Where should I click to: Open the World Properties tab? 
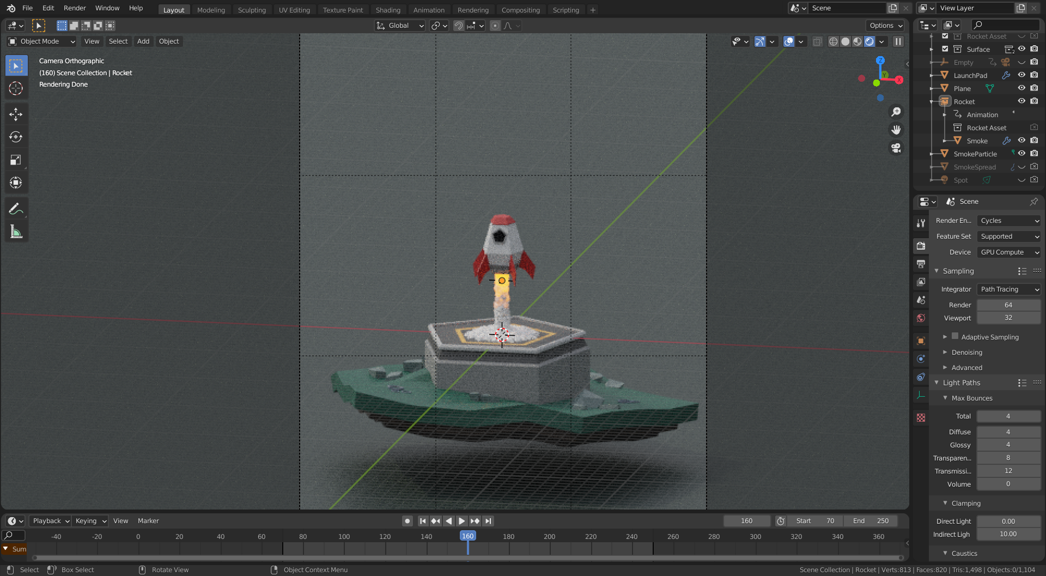[921, 318]
